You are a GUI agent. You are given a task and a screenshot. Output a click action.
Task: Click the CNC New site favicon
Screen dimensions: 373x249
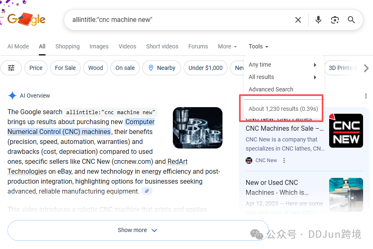point(249,160)
